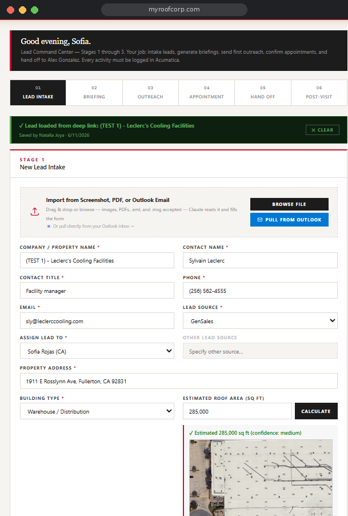Click the yellow minimize window dot

point(22,10)
